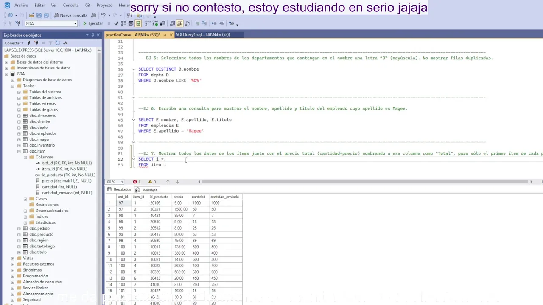Open the Conectar dropdown in Object Explorer
The width and height of the screenshot is (543, 305).
[x=14, y=43]
